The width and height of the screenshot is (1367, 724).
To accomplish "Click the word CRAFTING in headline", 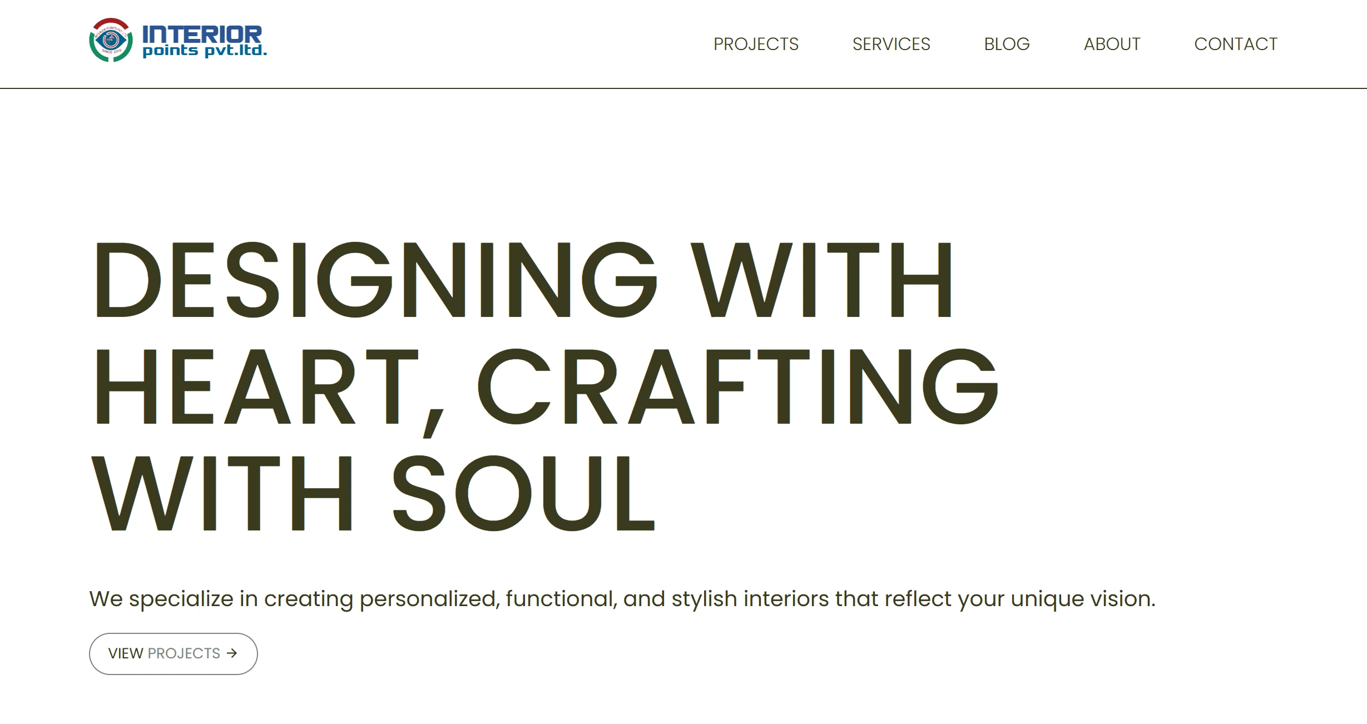I will (x=738, y=386).
